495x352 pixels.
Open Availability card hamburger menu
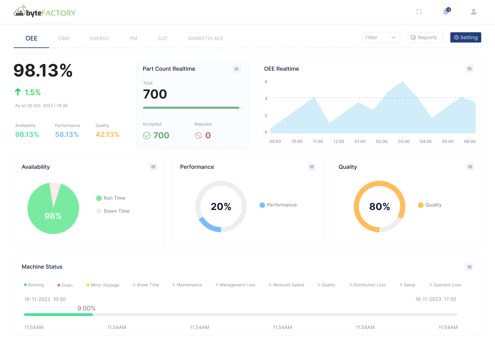tap(153, 167)
